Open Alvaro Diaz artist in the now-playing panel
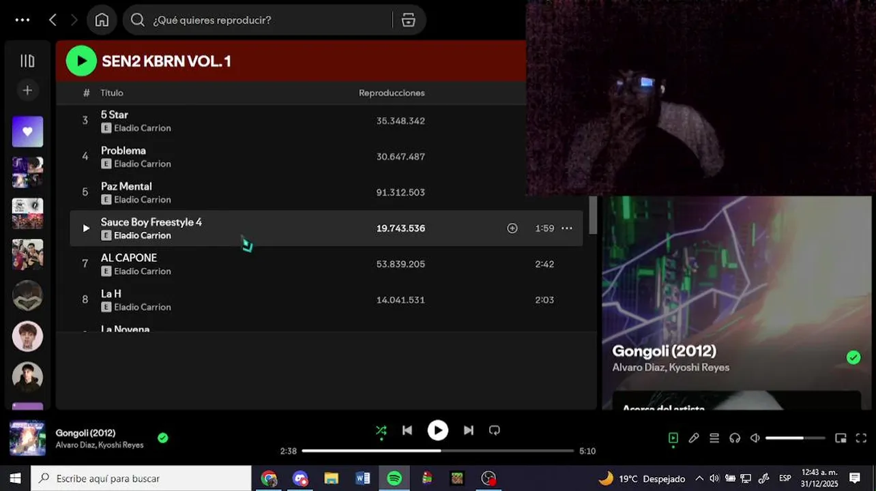The width and height of the screenshot is (876, 491). 637,368
